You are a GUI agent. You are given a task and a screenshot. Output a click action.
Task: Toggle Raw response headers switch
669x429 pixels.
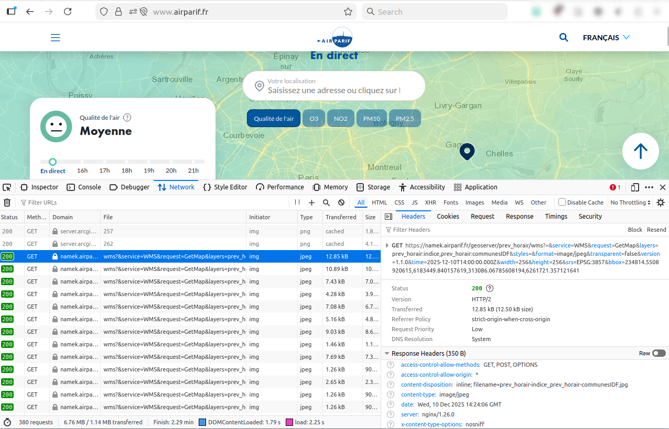pos(659,353)
